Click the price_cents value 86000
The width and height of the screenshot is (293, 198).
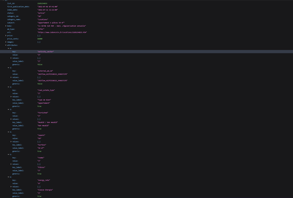click(x=40, y=39)
